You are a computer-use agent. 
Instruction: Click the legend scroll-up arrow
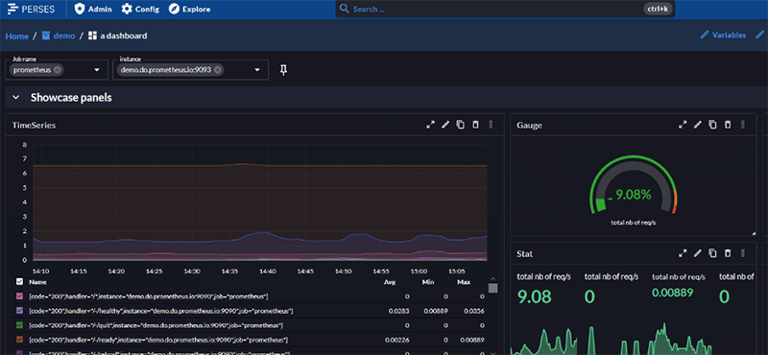pos(492,279)
